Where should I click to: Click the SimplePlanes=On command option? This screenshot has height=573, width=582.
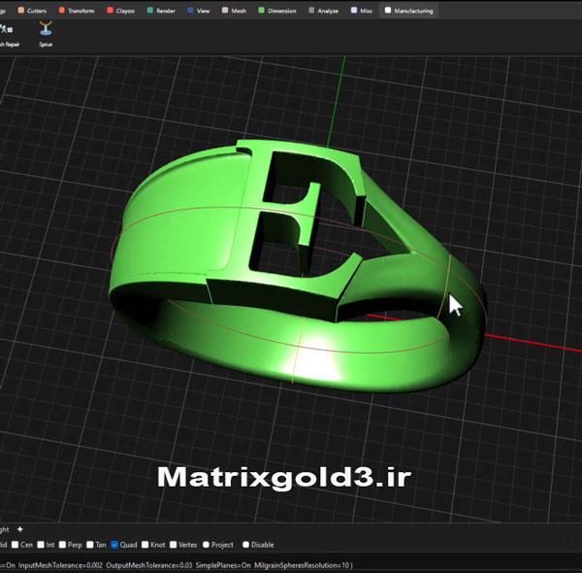[223, 565]
